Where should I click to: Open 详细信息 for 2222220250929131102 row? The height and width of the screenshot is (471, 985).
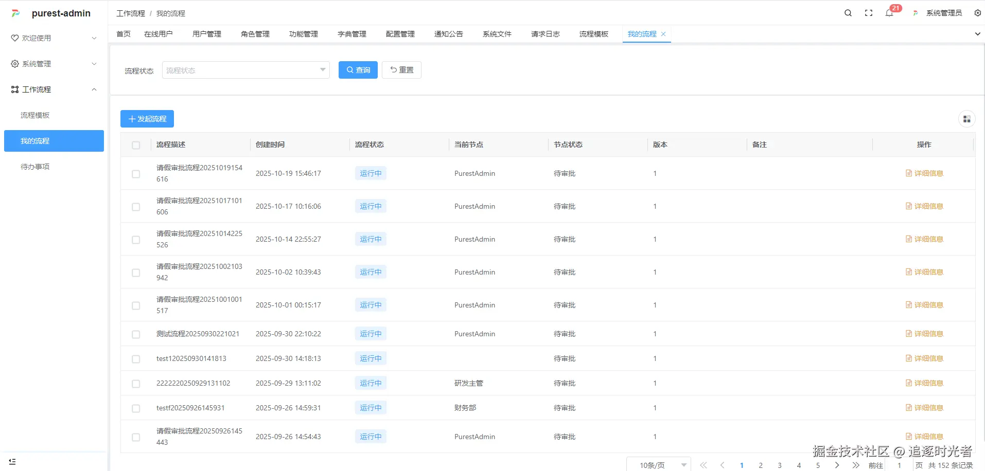pos(924,383)
